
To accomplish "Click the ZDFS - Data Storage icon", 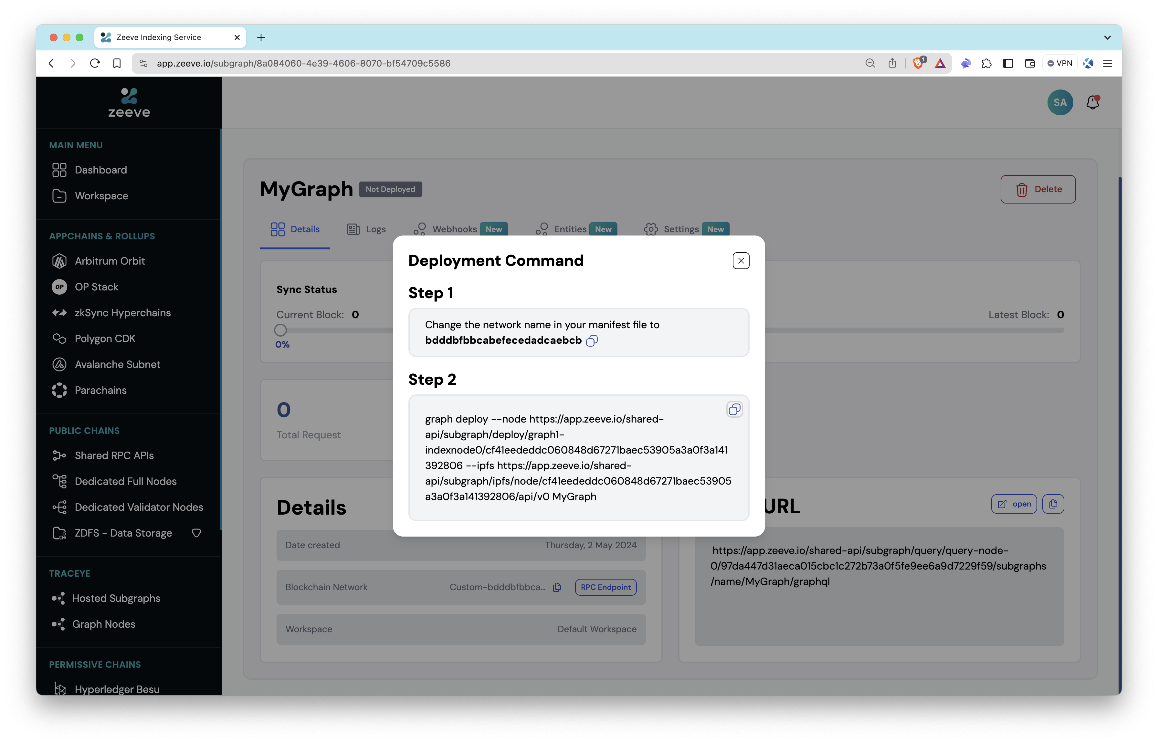I will pos(59,533).
